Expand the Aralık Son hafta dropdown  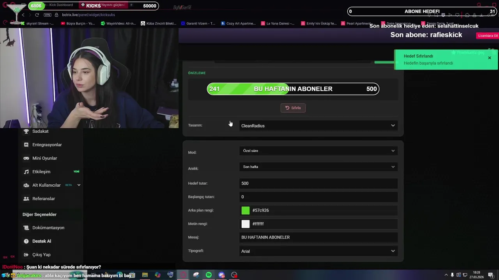(318, 167)
